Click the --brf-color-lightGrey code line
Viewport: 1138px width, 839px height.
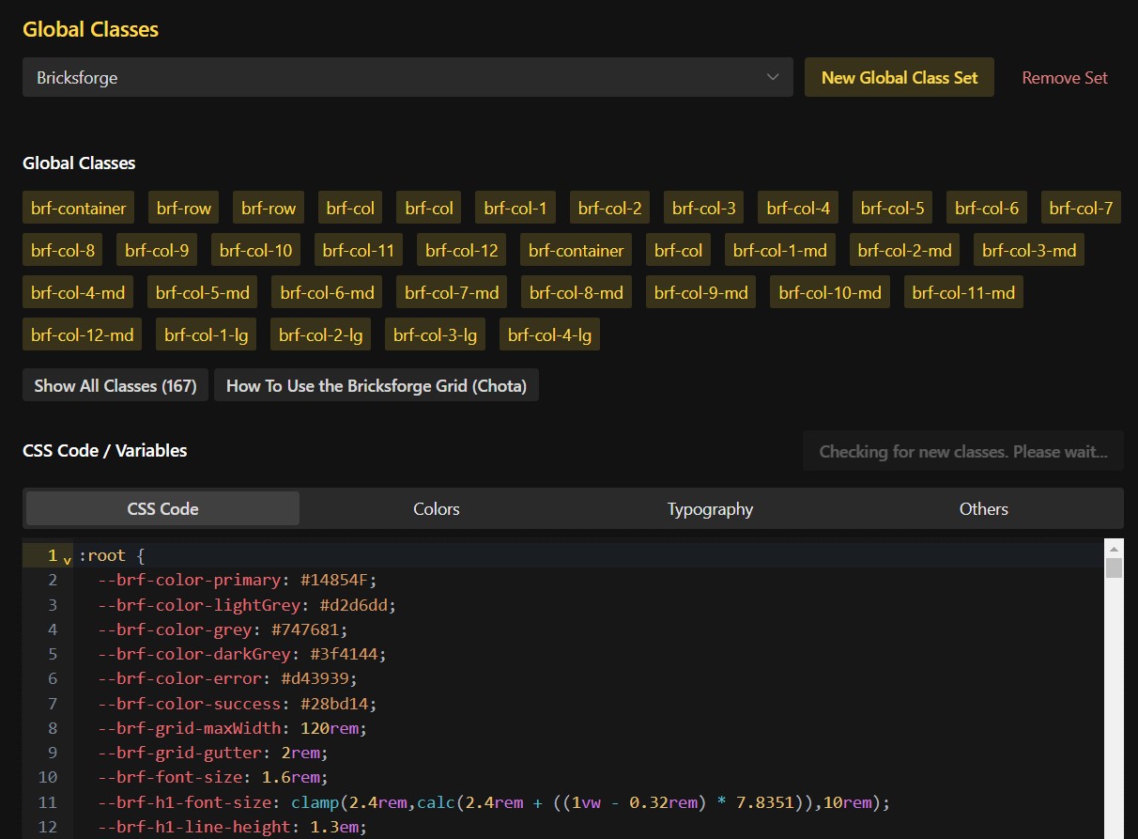pyautogui.click(x=246, y=604)
